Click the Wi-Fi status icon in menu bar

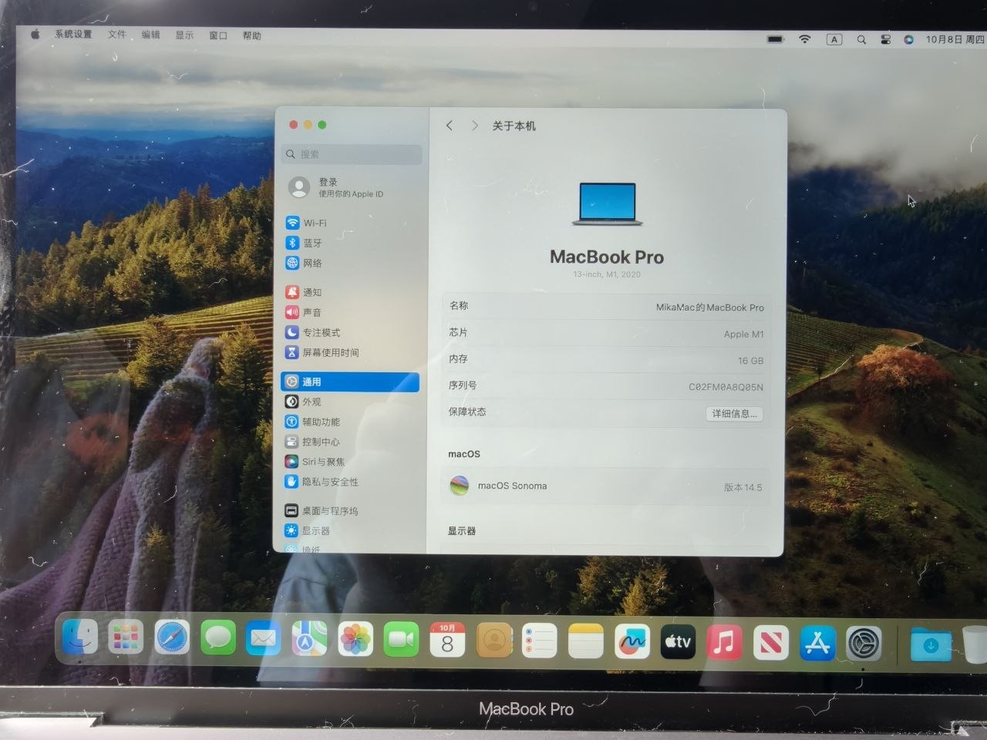click(805, 39)
